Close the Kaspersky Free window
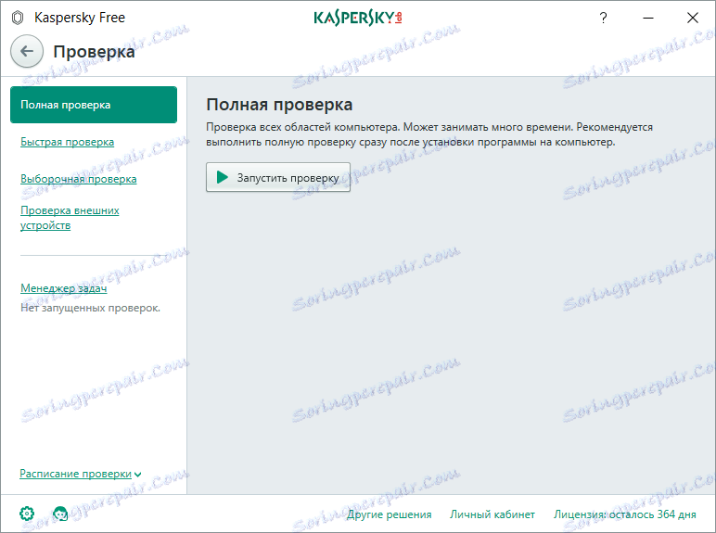716x533 pixels. coord(692,18)
